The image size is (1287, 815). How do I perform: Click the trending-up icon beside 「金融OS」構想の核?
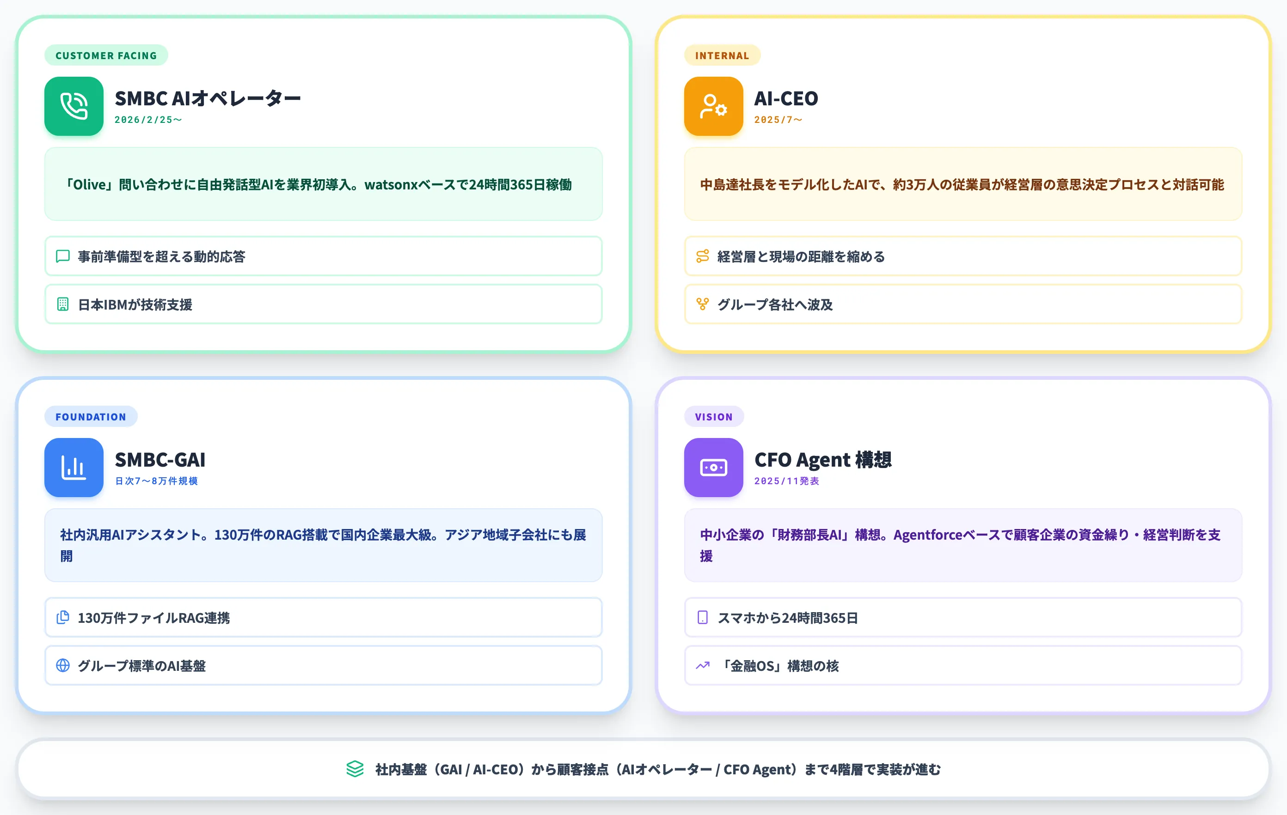(703, 665)
